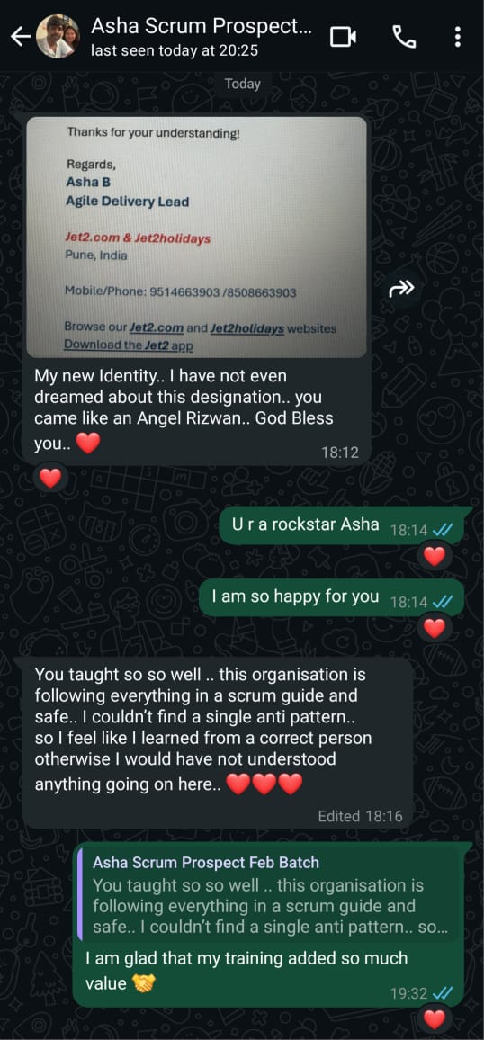Tap the heart reaction under the image message

[50, 477]
